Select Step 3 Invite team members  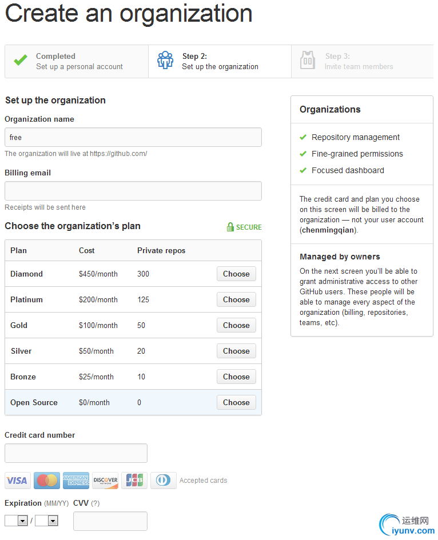coord(359,61)
